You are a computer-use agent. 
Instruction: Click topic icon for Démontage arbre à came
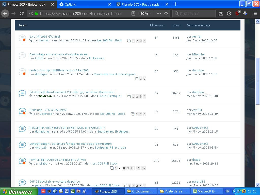[x=22, y=55]
